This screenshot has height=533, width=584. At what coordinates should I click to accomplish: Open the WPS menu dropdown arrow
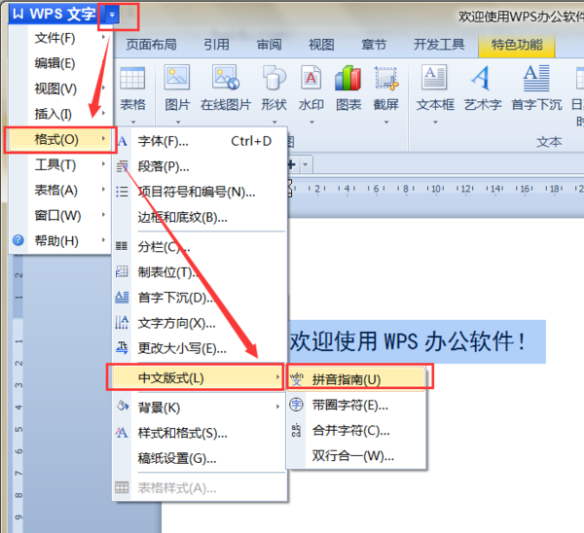point(112,15)
